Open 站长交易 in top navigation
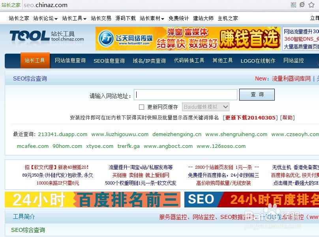 (x=101, y=18)
